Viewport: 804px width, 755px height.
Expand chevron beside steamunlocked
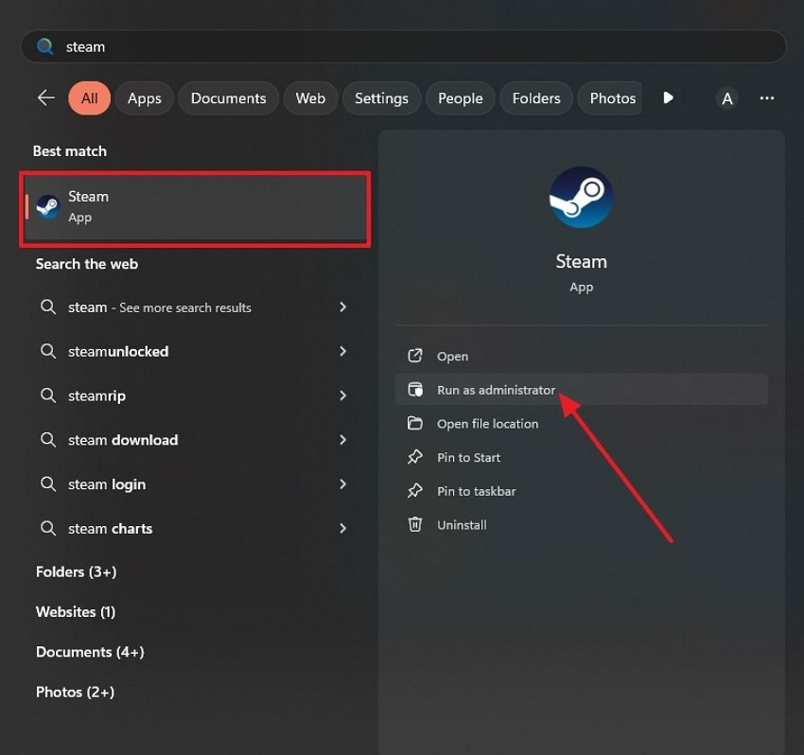tap(342, 351)
